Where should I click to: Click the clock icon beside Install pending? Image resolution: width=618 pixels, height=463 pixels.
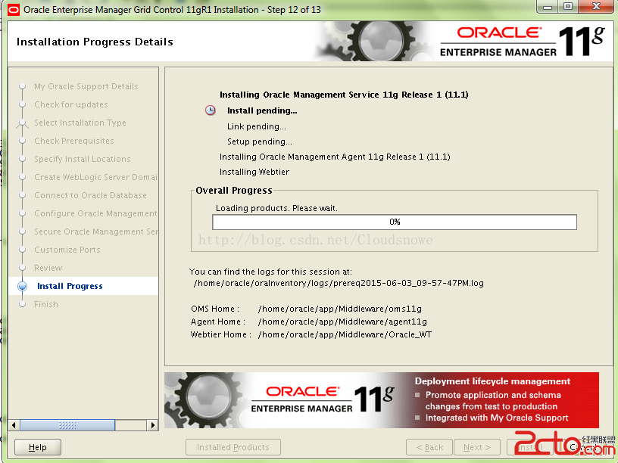211,110
